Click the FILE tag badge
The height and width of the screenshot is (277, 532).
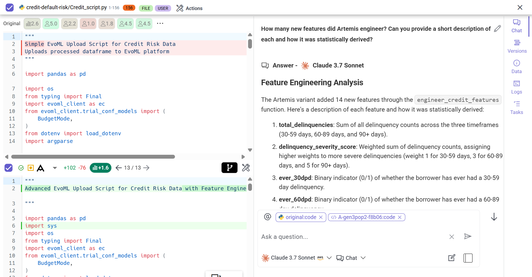[146, 8]
